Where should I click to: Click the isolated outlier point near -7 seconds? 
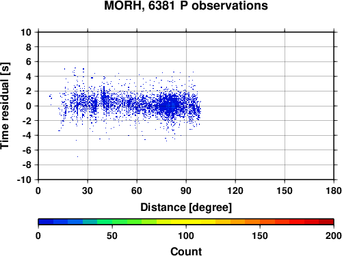[x=77, y=156]
